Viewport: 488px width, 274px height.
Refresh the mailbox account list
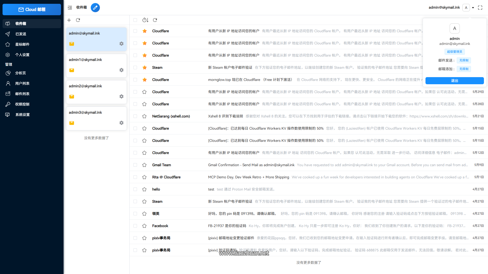pyautogui.click(x=78, y=20)
